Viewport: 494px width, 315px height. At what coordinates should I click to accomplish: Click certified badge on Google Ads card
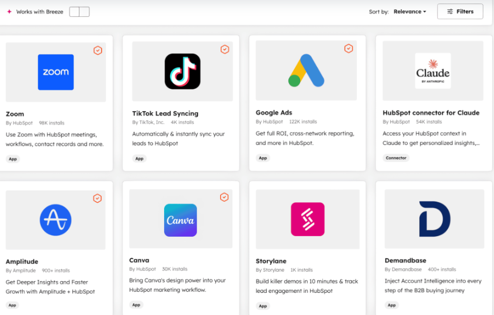[349, 49]
